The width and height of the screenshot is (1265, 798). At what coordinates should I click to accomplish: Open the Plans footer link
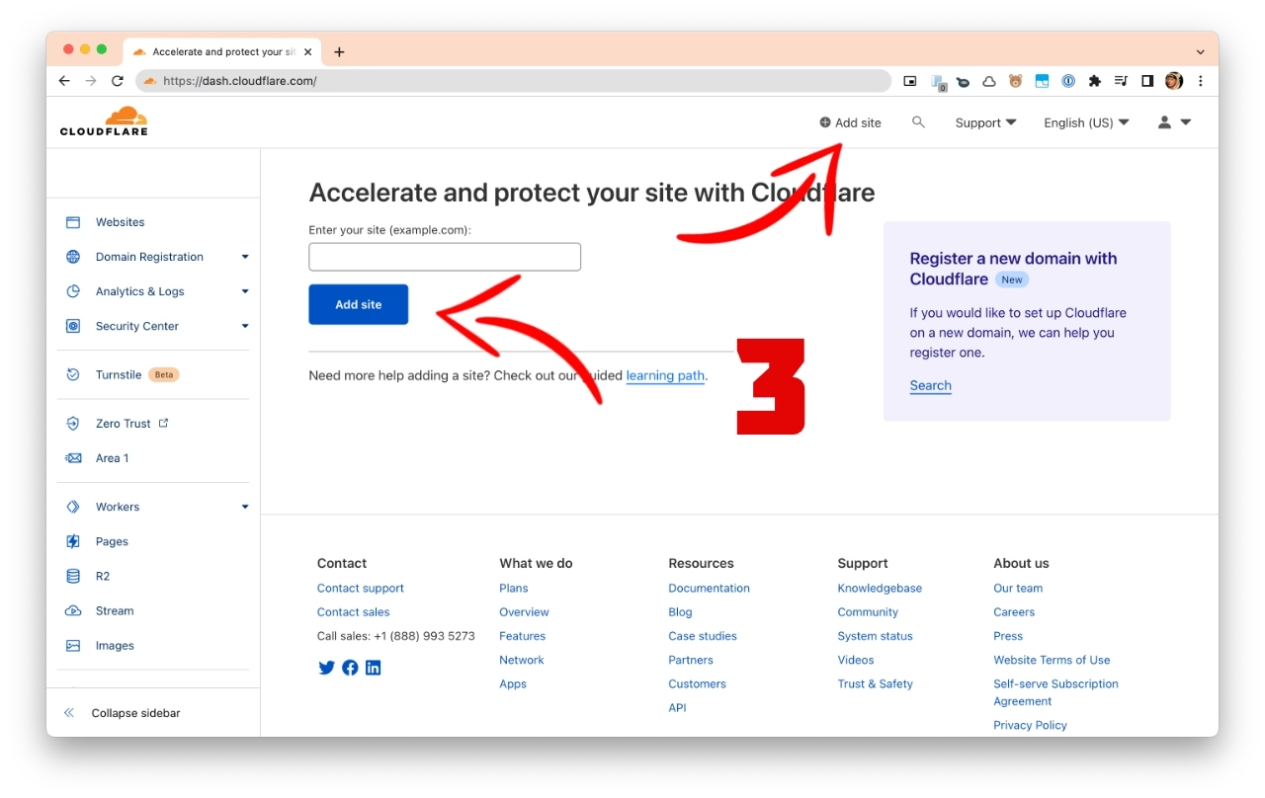(x=513, y=588)
